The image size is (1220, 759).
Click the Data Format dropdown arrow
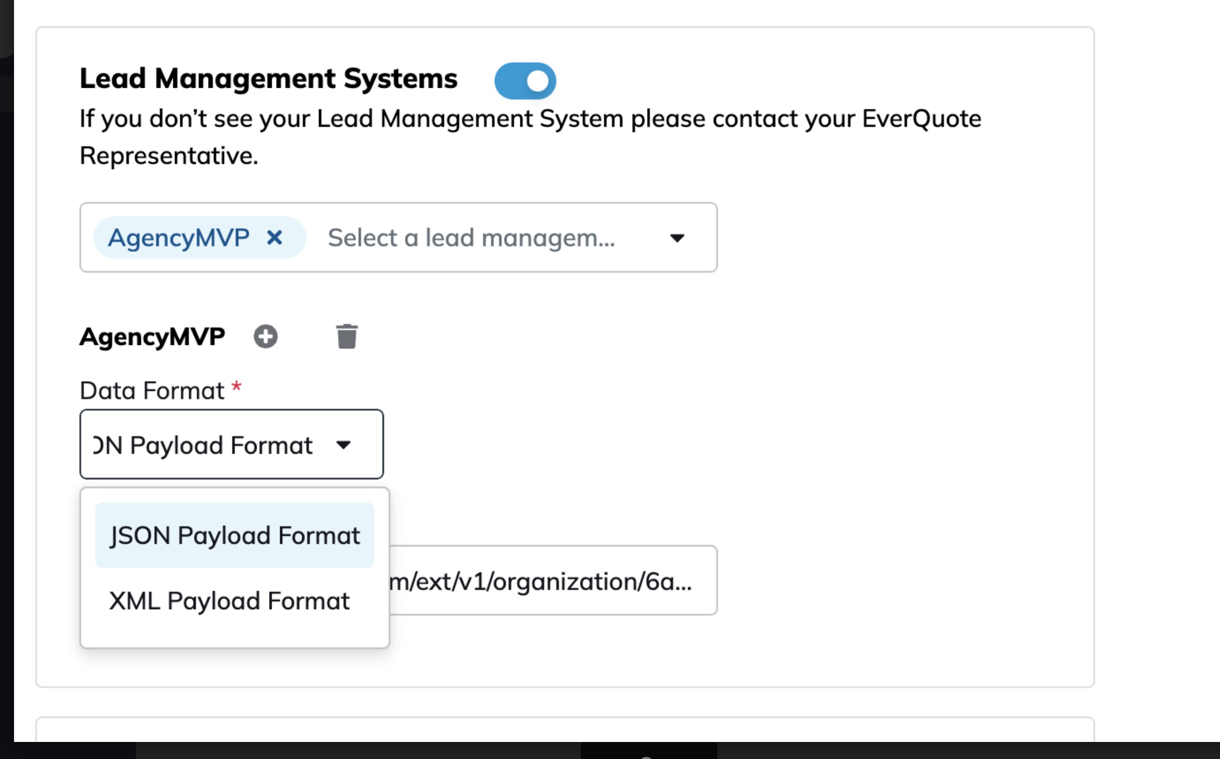343,445
